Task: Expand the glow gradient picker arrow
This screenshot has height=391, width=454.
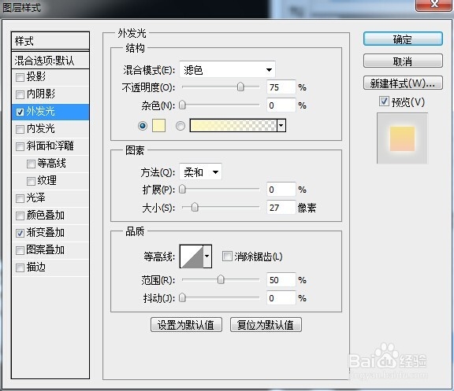Action: click(281, 126)
